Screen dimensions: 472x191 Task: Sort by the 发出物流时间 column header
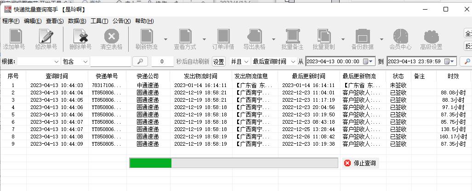pyautogui.click(x=200, y=76)
